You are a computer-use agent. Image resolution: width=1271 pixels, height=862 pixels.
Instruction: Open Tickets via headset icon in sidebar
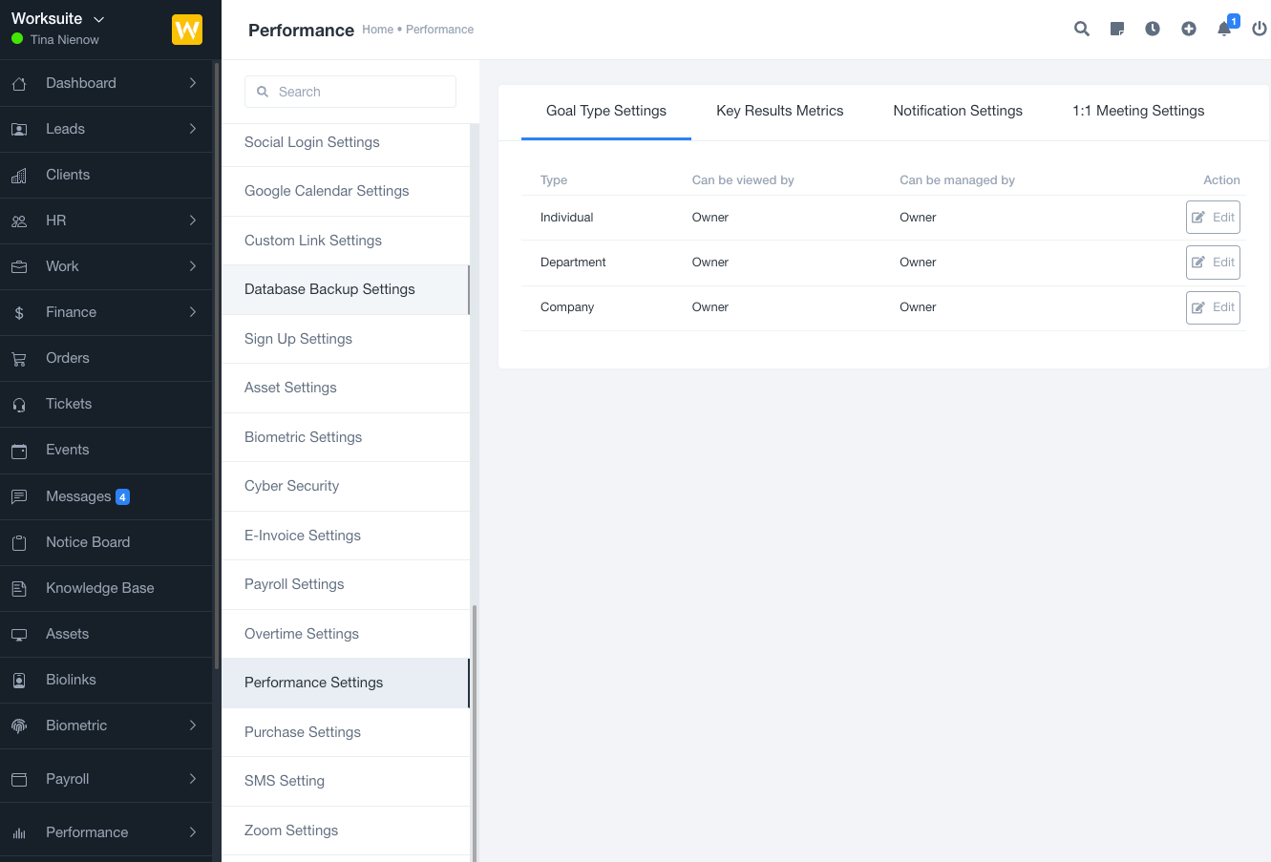[19, 405]
